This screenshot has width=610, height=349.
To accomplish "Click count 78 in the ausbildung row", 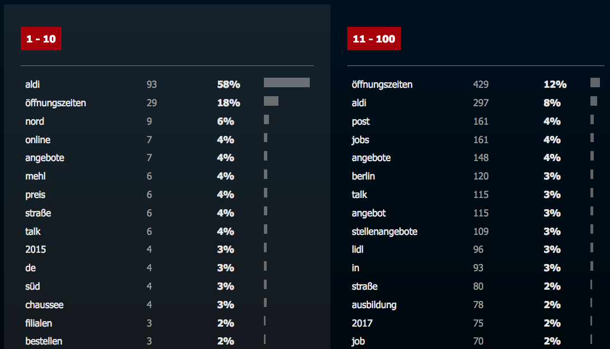I will click(478, 305).
